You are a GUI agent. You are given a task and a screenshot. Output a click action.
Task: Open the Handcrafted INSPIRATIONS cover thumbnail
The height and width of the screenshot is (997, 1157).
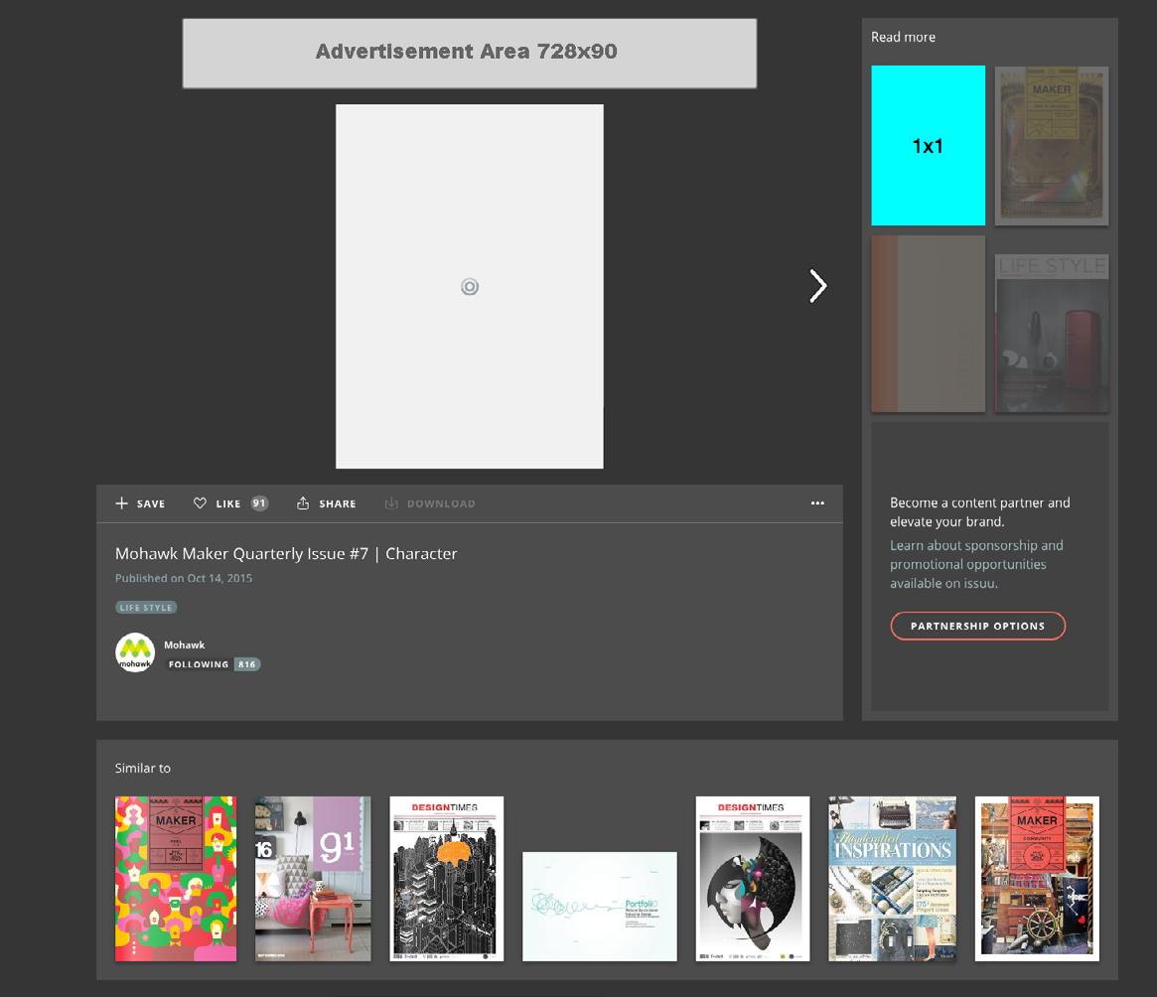[892, 878]
